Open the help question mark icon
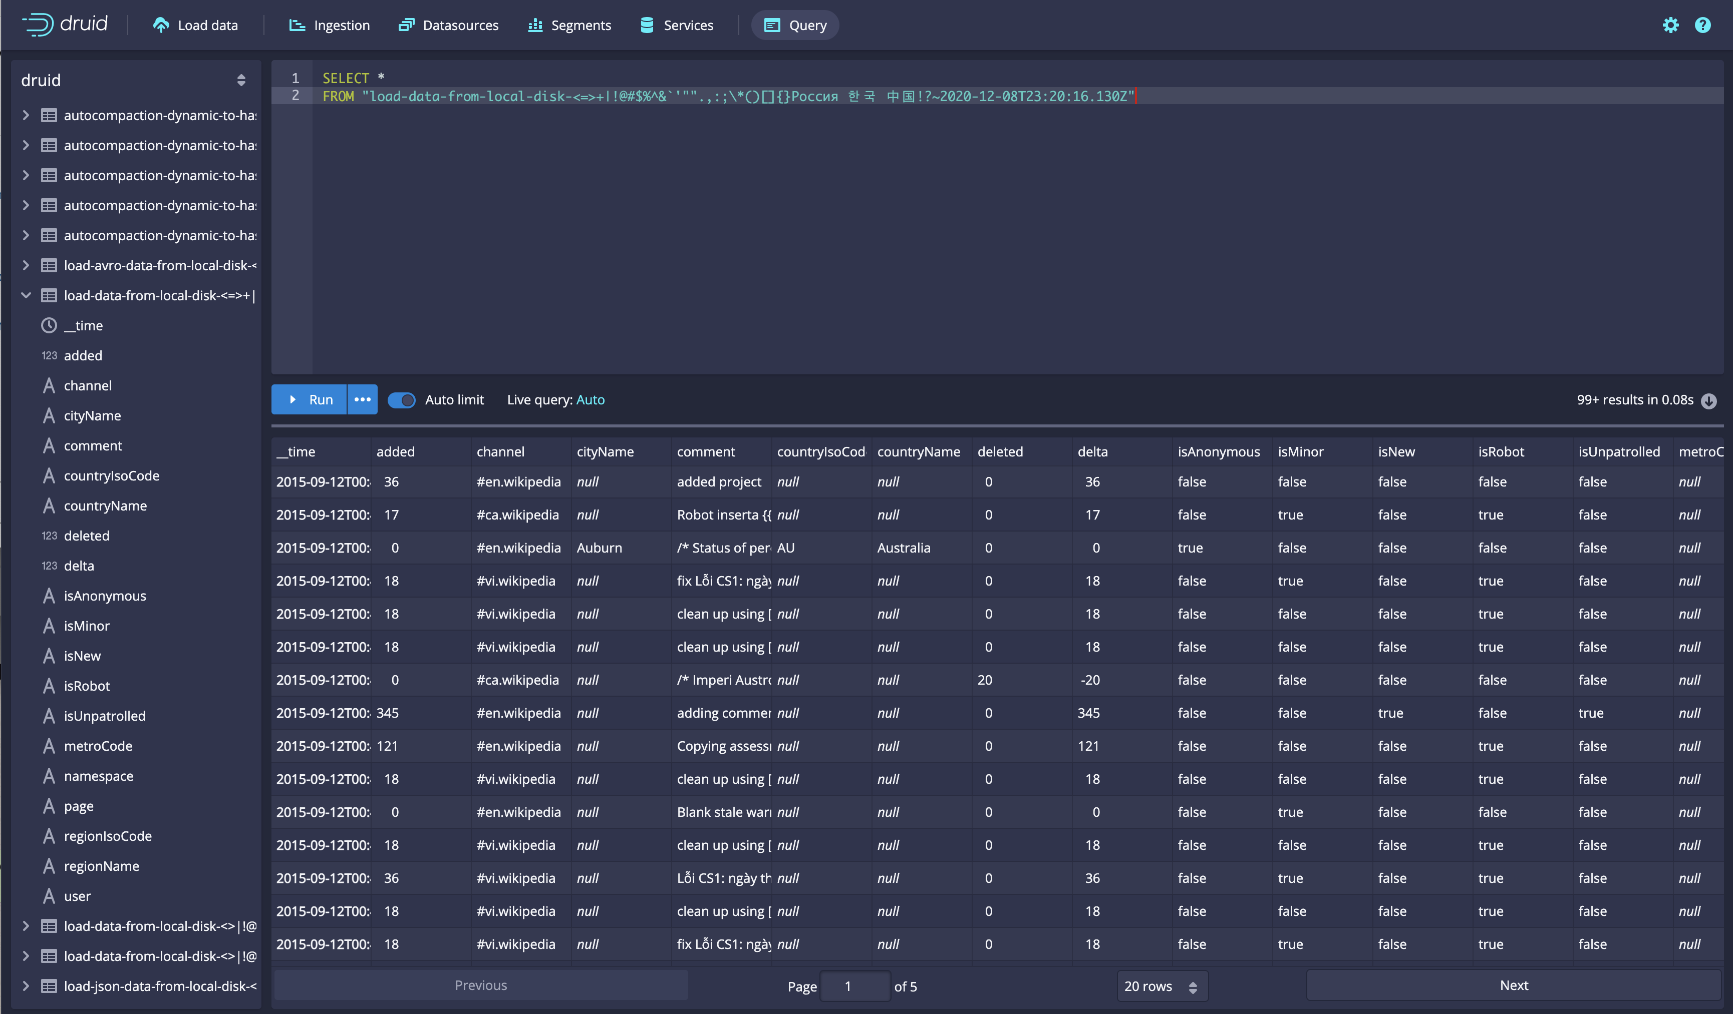The image size is (1733, 1014). point(1703,26)
